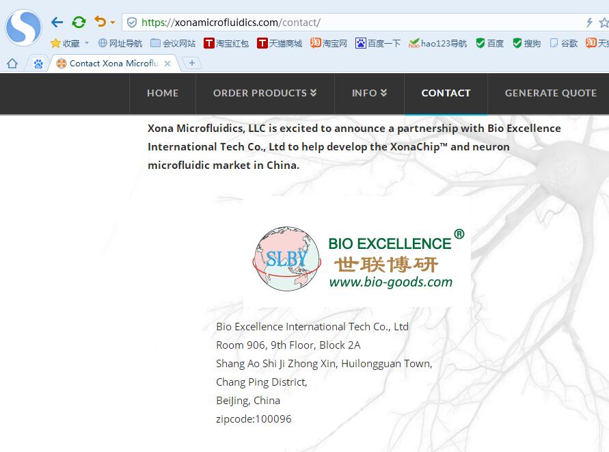Reload the page with the green refresh icon
Image resolution: width=609 pixels, height=452 pixels.
pyautogui.click(x=79, y=22)
